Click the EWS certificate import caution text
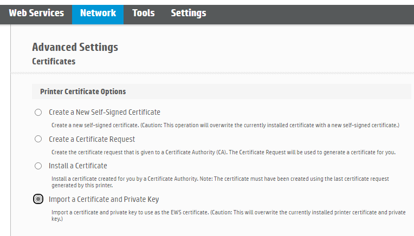 [228, 215]
